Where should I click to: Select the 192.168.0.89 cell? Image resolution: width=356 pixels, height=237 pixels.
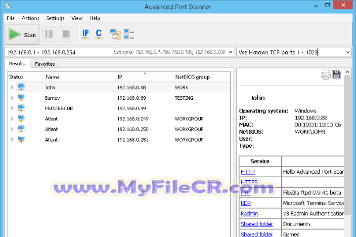pos(132,98)
